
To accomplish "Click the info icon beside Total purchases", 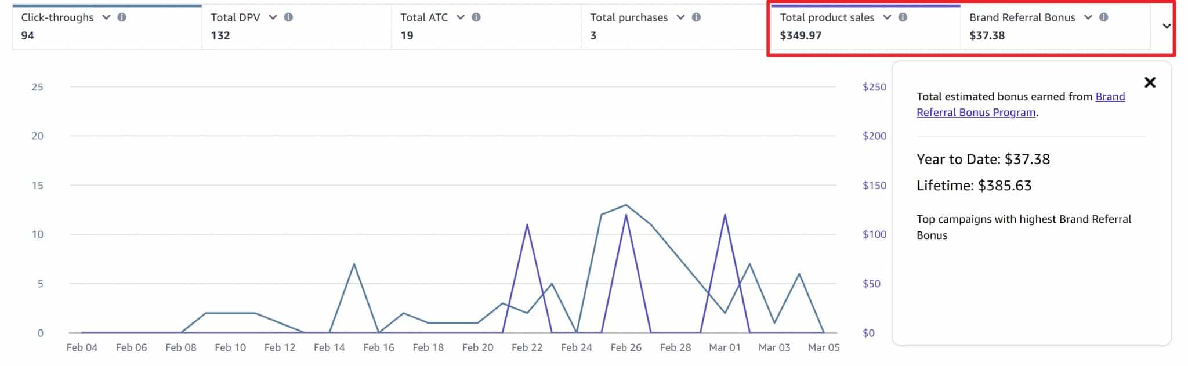I will [696, 17].
